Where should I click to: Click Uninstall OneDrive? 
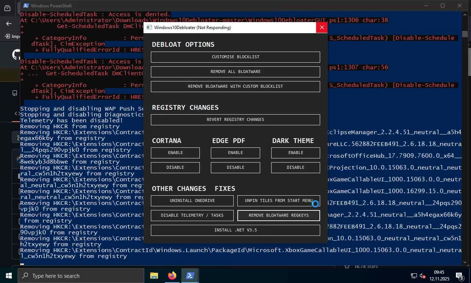point(192,201)
